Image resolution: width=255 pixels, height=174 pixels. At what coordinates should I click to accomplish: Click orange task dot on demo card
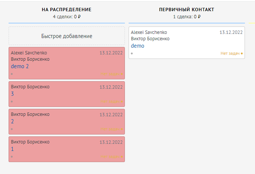[x=242, y=53]
